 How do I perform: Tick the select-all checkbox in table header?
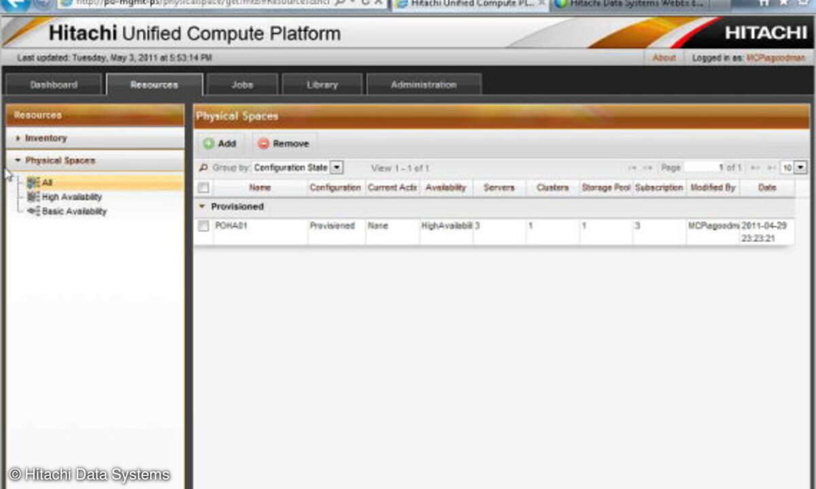pos(203,187)
